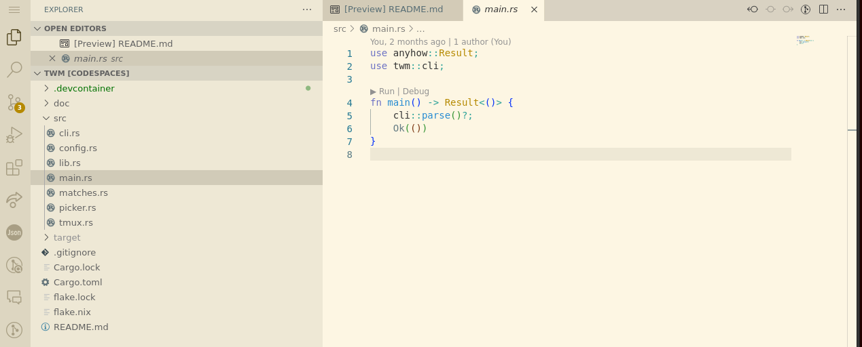
Task: Switch to the [Preview] README.md tab
Action: 393,9
